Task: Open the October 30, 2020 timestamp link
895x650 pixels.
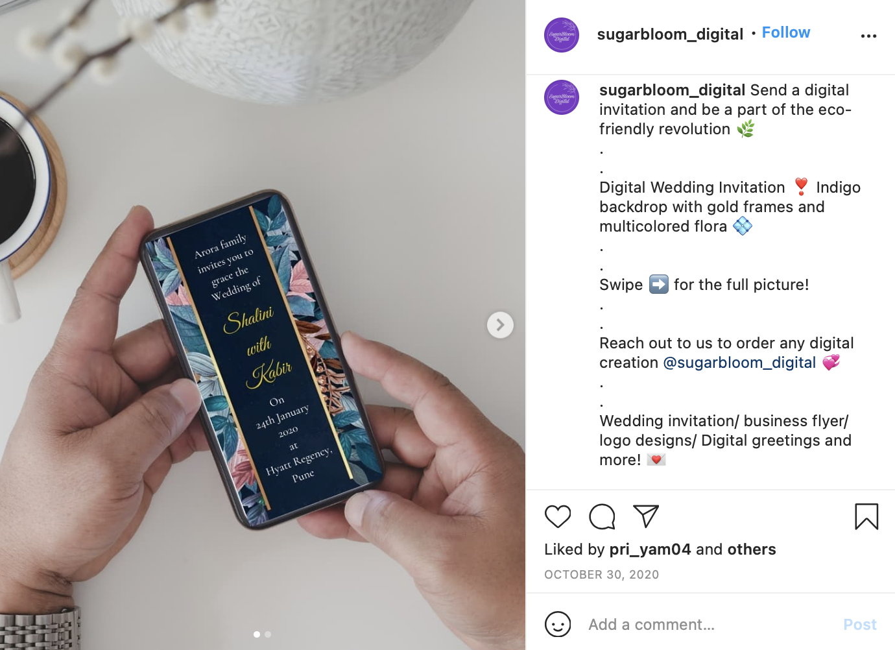Action: (601, 575)
